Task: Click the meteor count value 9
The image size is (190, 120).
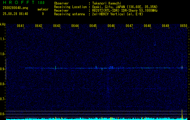Action: tap(43, 14)
